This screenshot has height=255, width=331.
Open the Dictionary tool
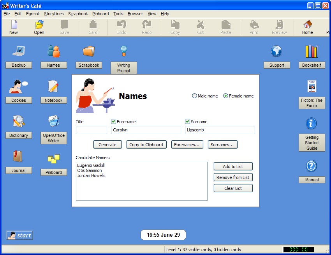coord(19,125)
